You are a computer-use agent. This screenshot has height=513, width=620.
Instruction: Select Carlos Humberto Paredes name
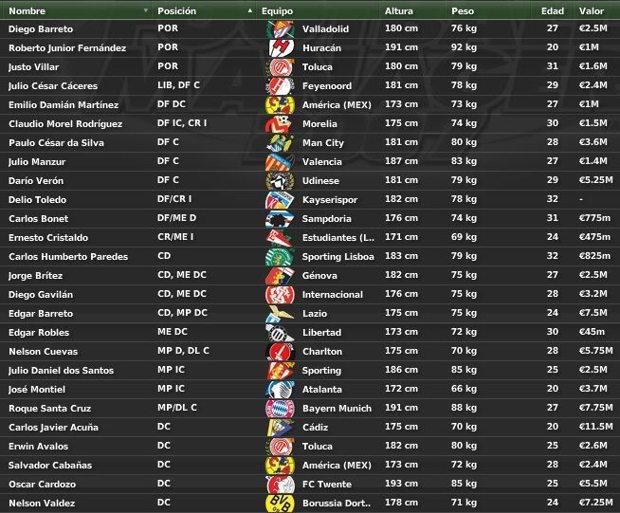[x=68, y=257]
